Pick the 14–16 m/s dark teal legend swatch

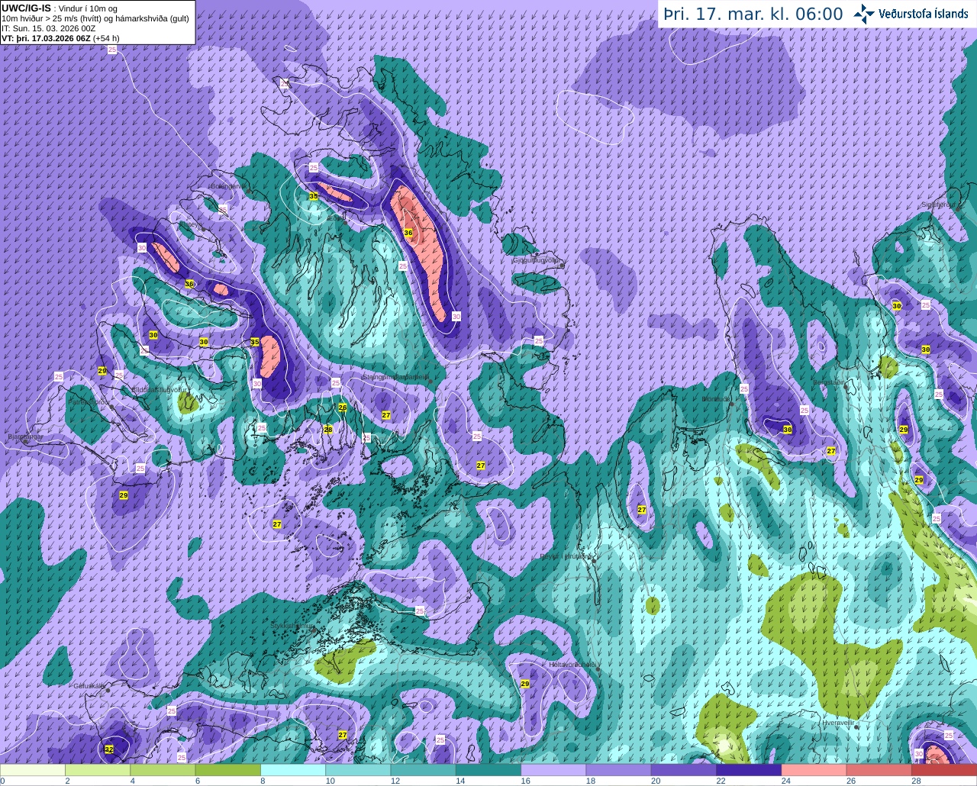coord(488,770)
